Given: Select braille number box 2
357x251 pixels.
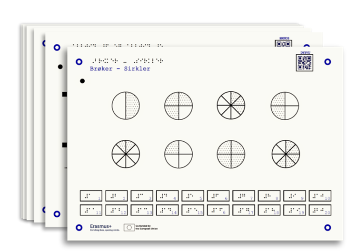Looking at the screenshot, I should [x=117, y=196].
